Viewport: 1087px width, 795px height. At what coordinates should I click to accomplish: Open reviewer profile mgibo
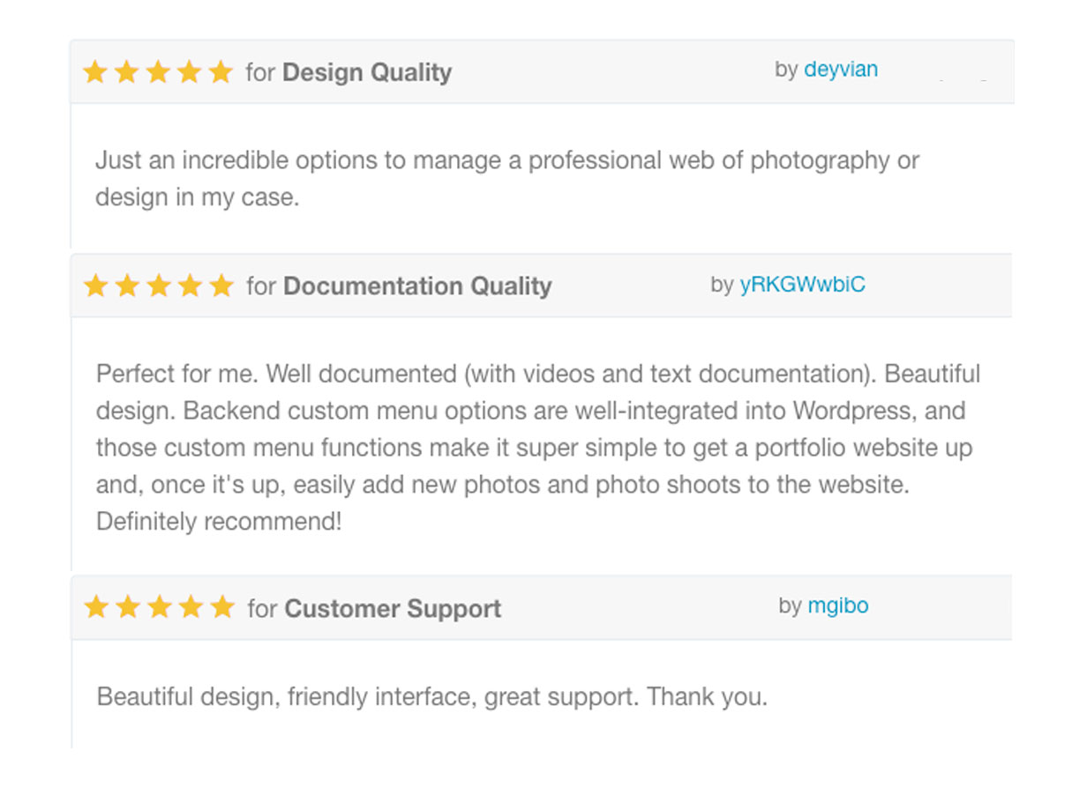coord(838,606)
